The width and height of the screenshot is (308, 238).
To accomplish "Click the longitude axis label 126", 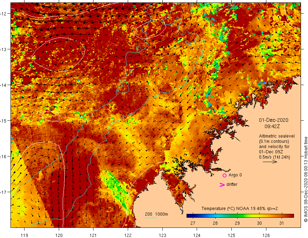I will click(266, 235).
